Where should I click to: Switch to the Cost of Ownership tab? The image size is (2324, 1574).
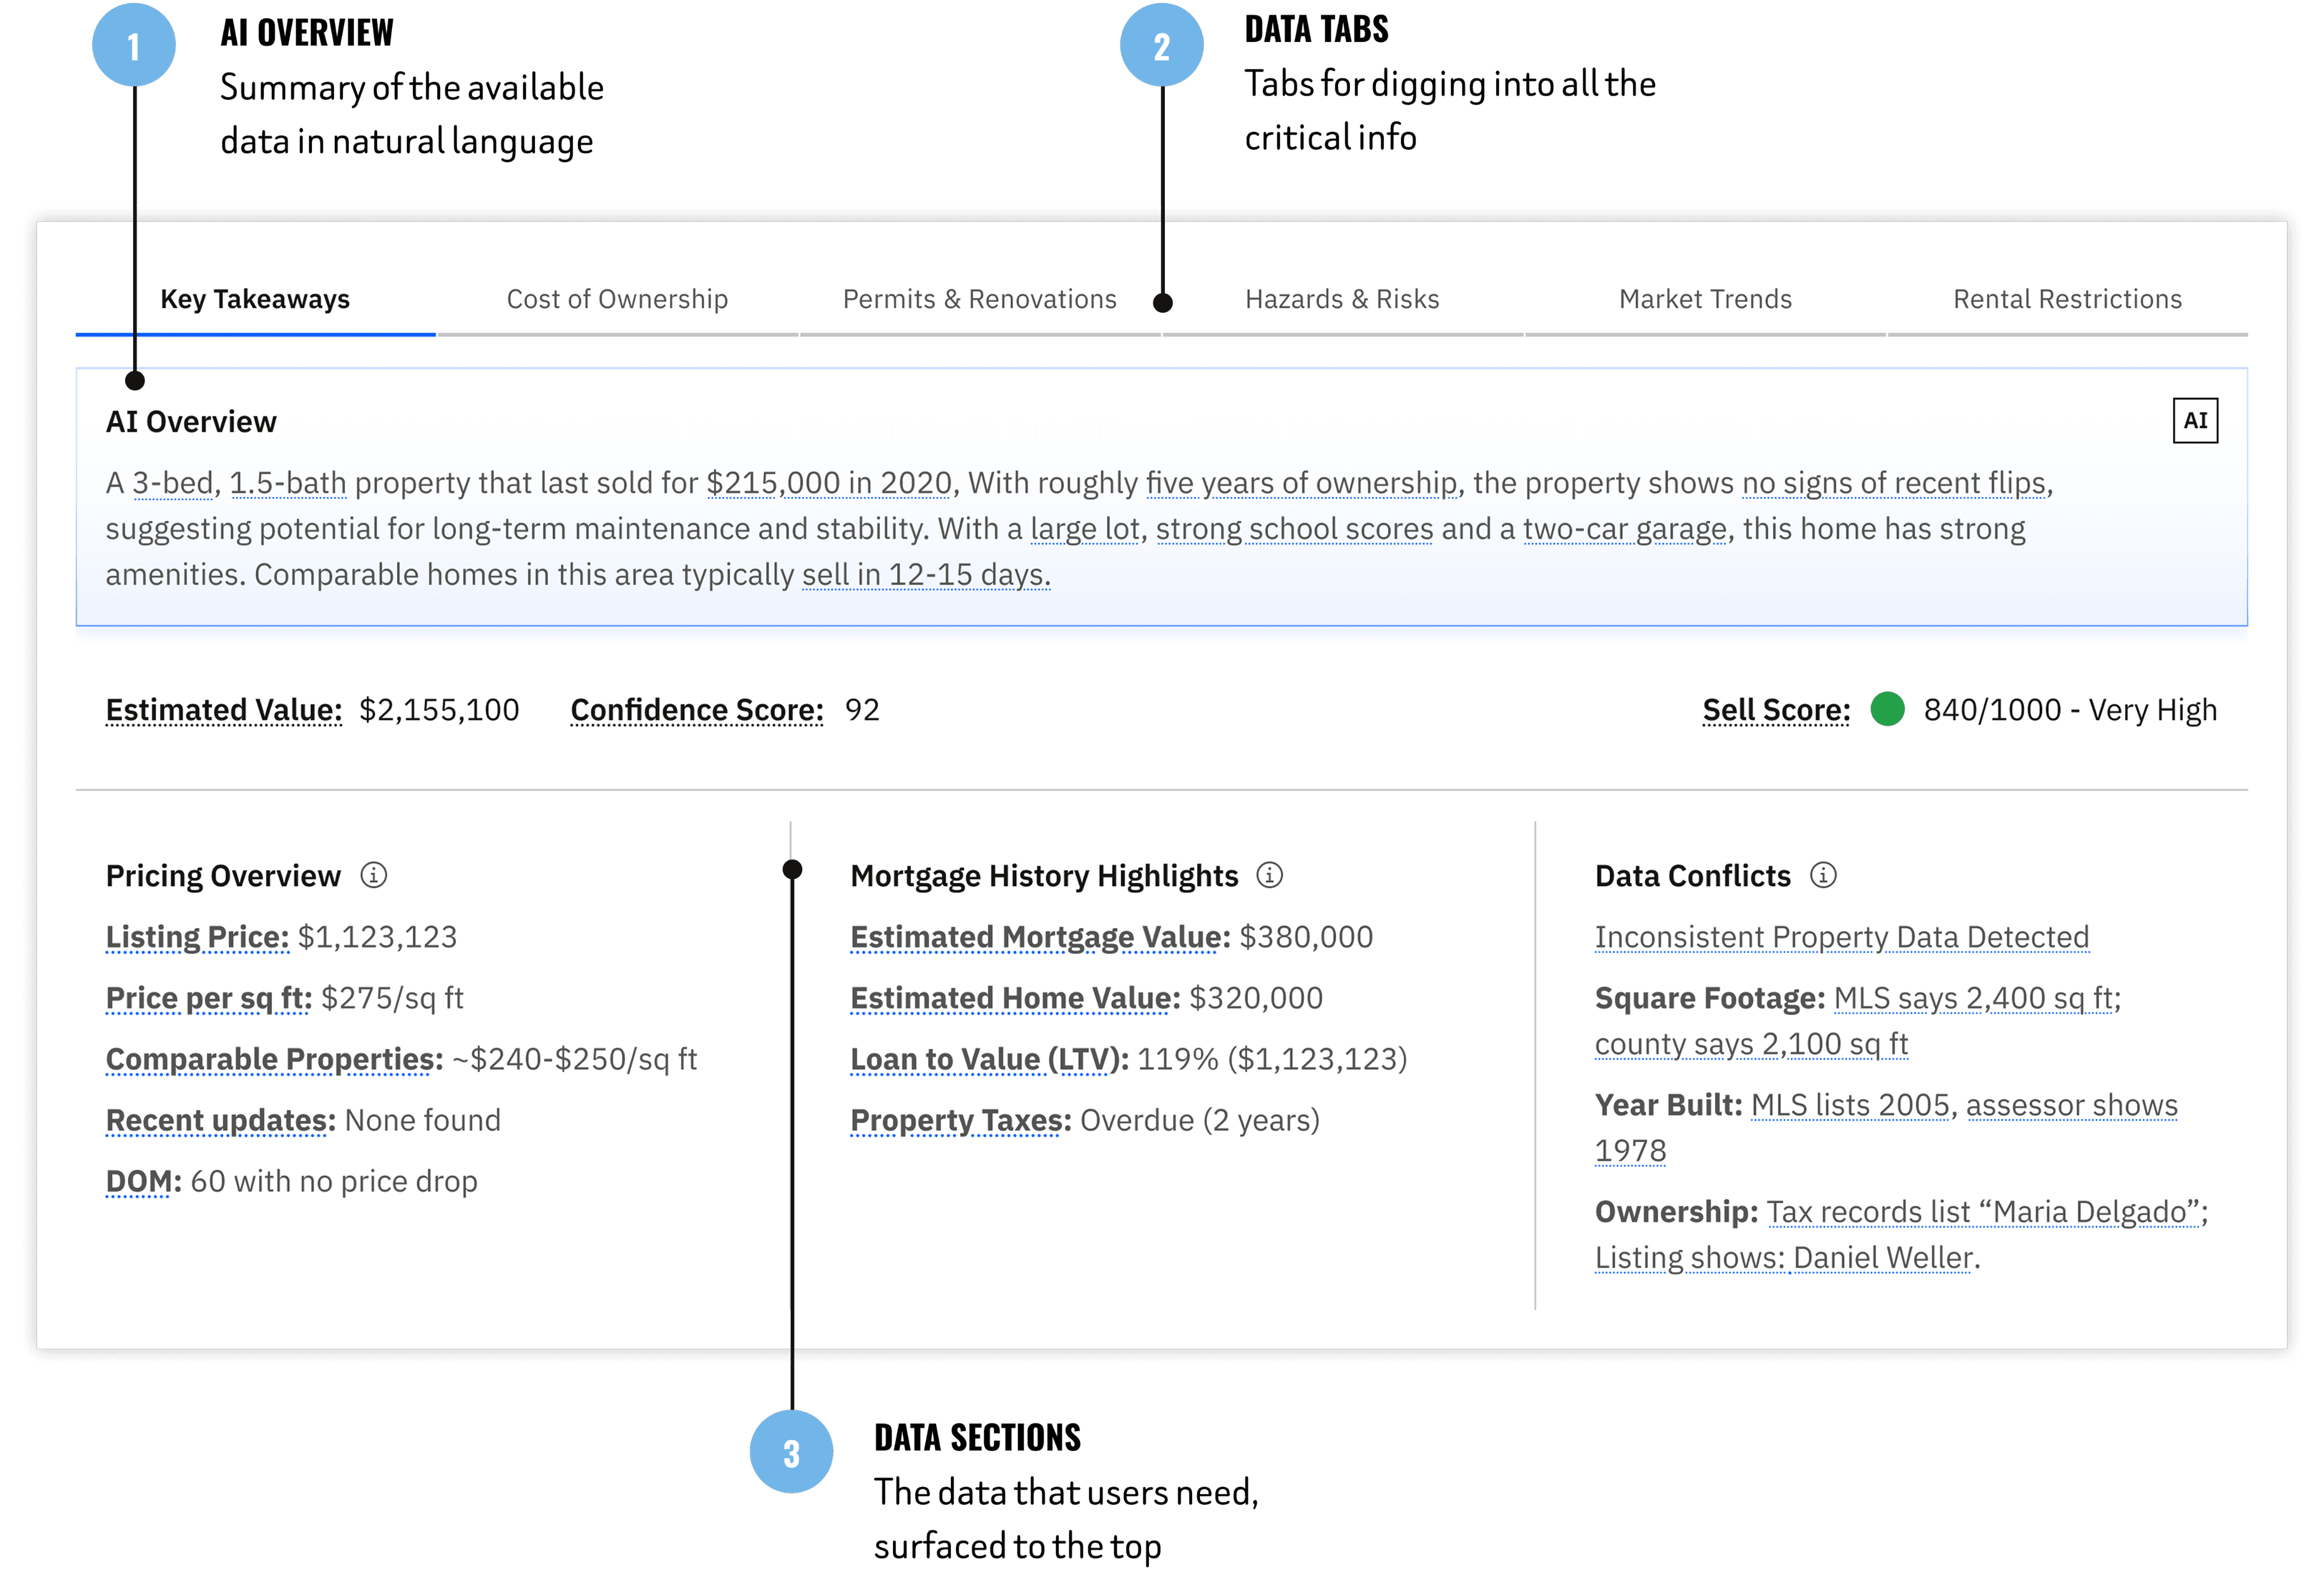point(617,299)
